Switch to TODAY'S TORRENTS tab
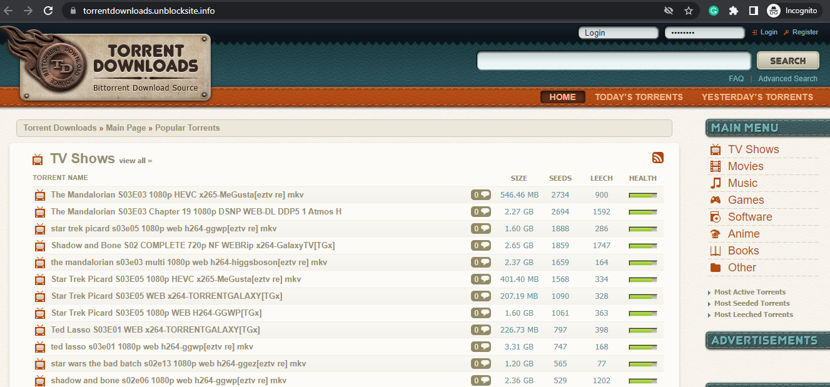The image size is (830, 387). (639, 97)
